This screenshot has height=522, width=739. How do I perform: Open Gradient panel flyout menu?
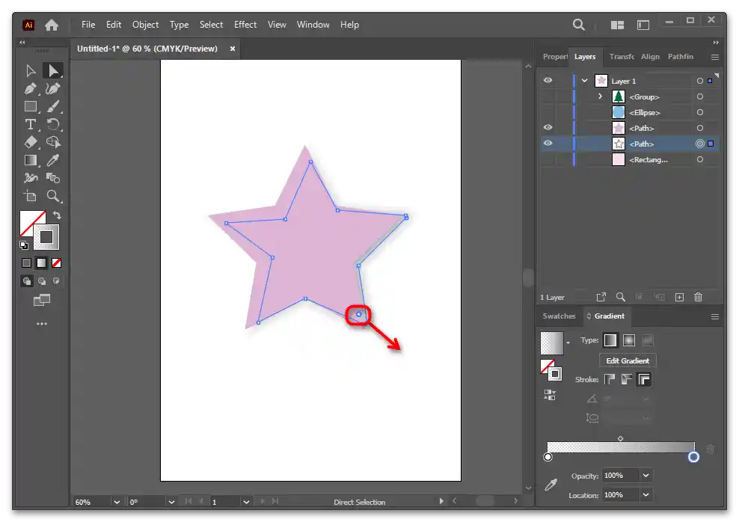715,316
